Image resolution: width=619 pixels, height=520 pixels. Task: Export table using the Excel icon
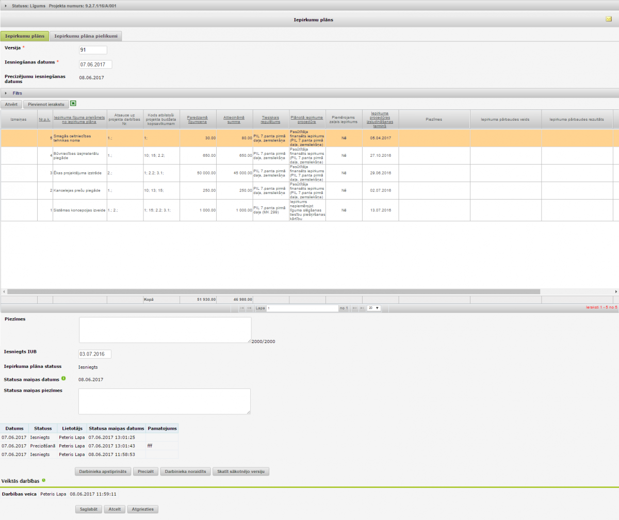click(73, 103)
